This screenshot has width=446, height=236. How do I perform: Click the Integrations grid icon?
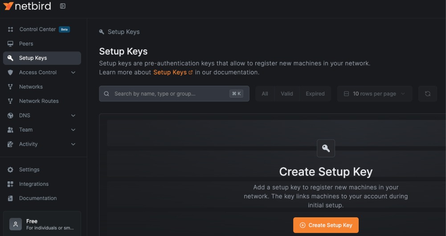pyautogui.click(x=11, y=184)
